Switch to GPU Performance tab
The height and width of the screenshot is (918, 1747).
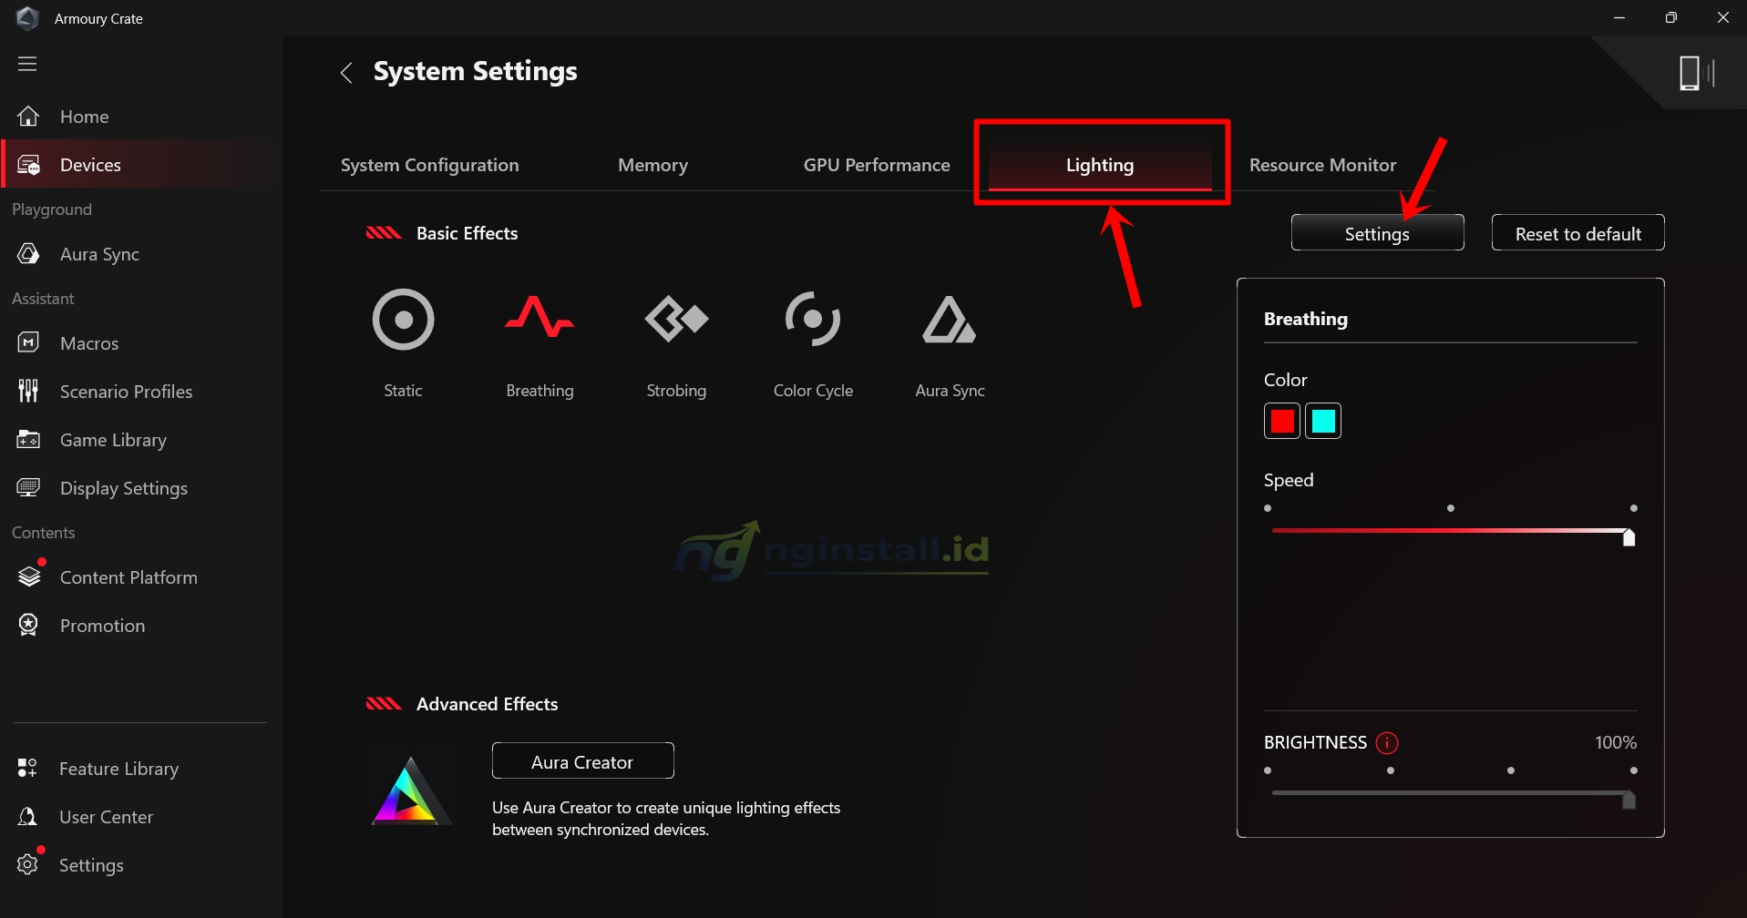pyautogui.click(x=877, y=165)
